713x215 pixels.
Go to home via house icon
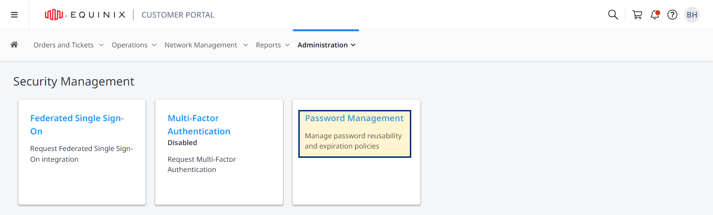coord(14,44)
